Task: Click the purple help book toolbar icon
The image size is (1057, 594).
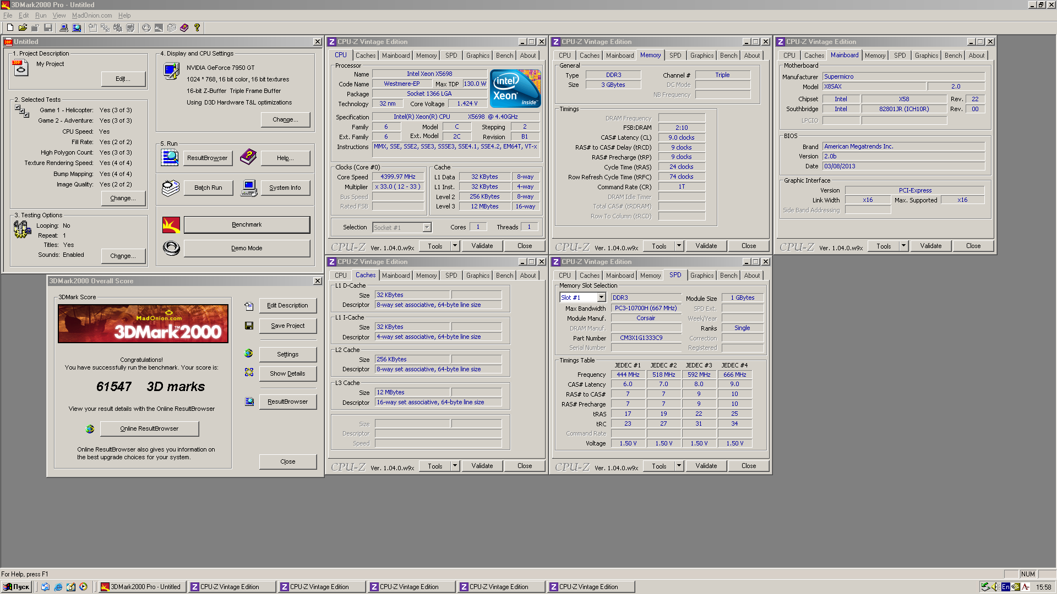Action: pyautogui.click(x=184, y=28)
